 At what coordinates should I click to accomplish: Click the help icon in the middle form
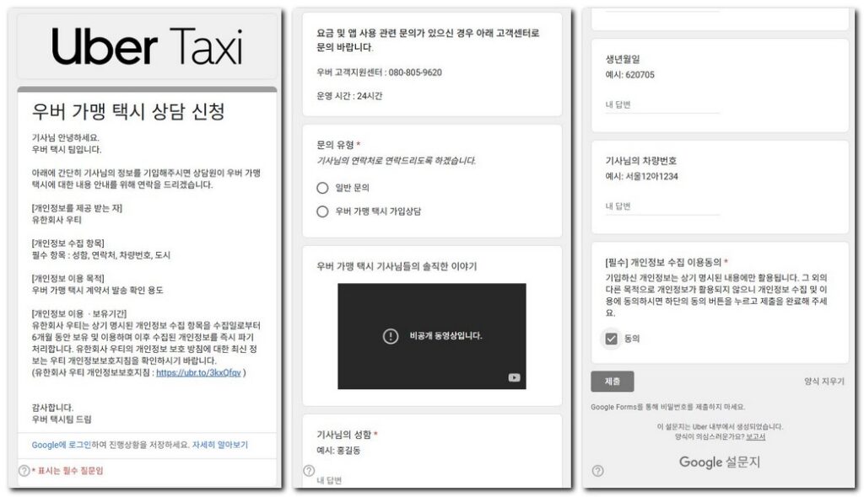coord(309,471)
